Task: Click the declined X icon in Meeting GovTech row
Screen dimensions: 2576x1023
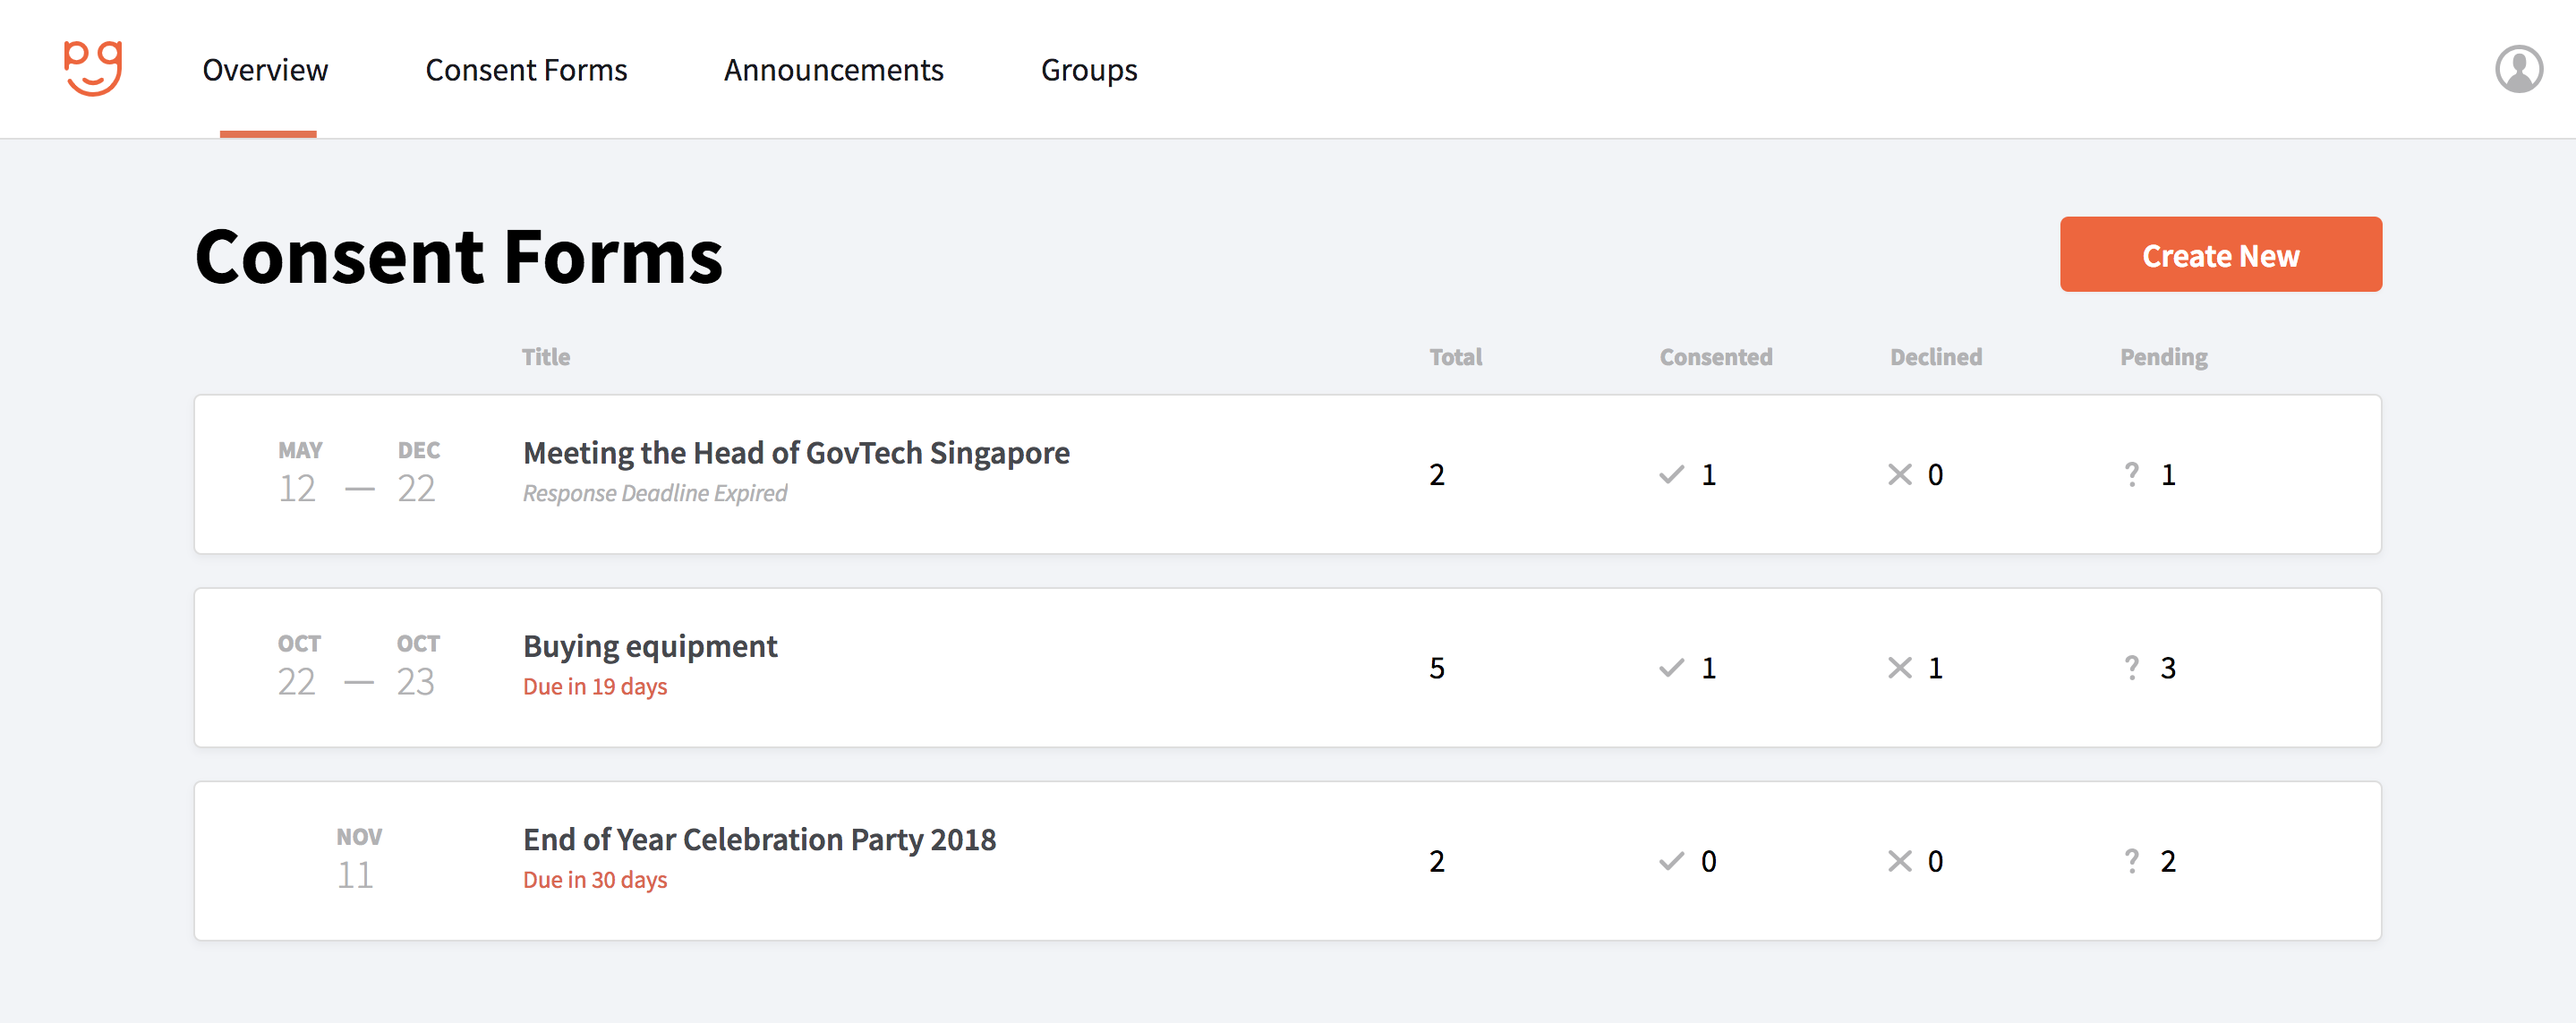Action: pyautogui.click(x=1899, y=475)
